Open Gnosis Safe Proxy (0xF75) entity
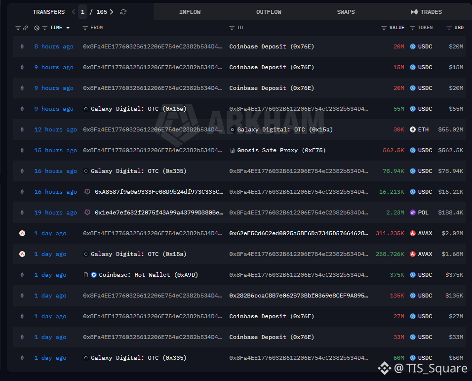The image size is (472, 381). 281,151
